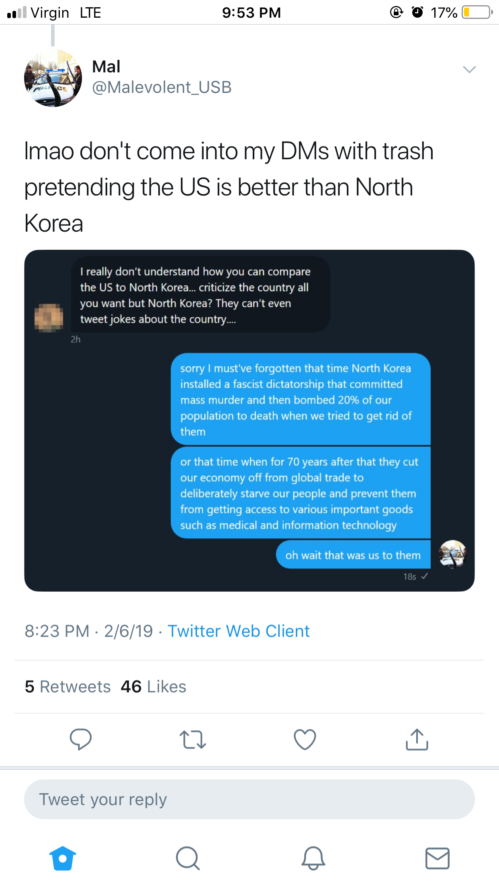Open the Search magnifier tab

pos(188,858)
